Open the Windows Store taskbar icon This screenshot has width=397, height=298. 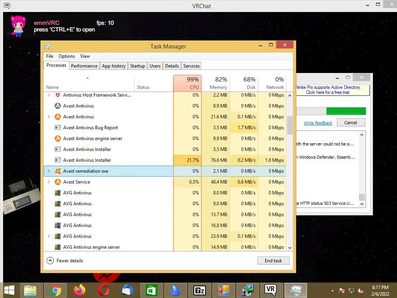coord(152,290)
